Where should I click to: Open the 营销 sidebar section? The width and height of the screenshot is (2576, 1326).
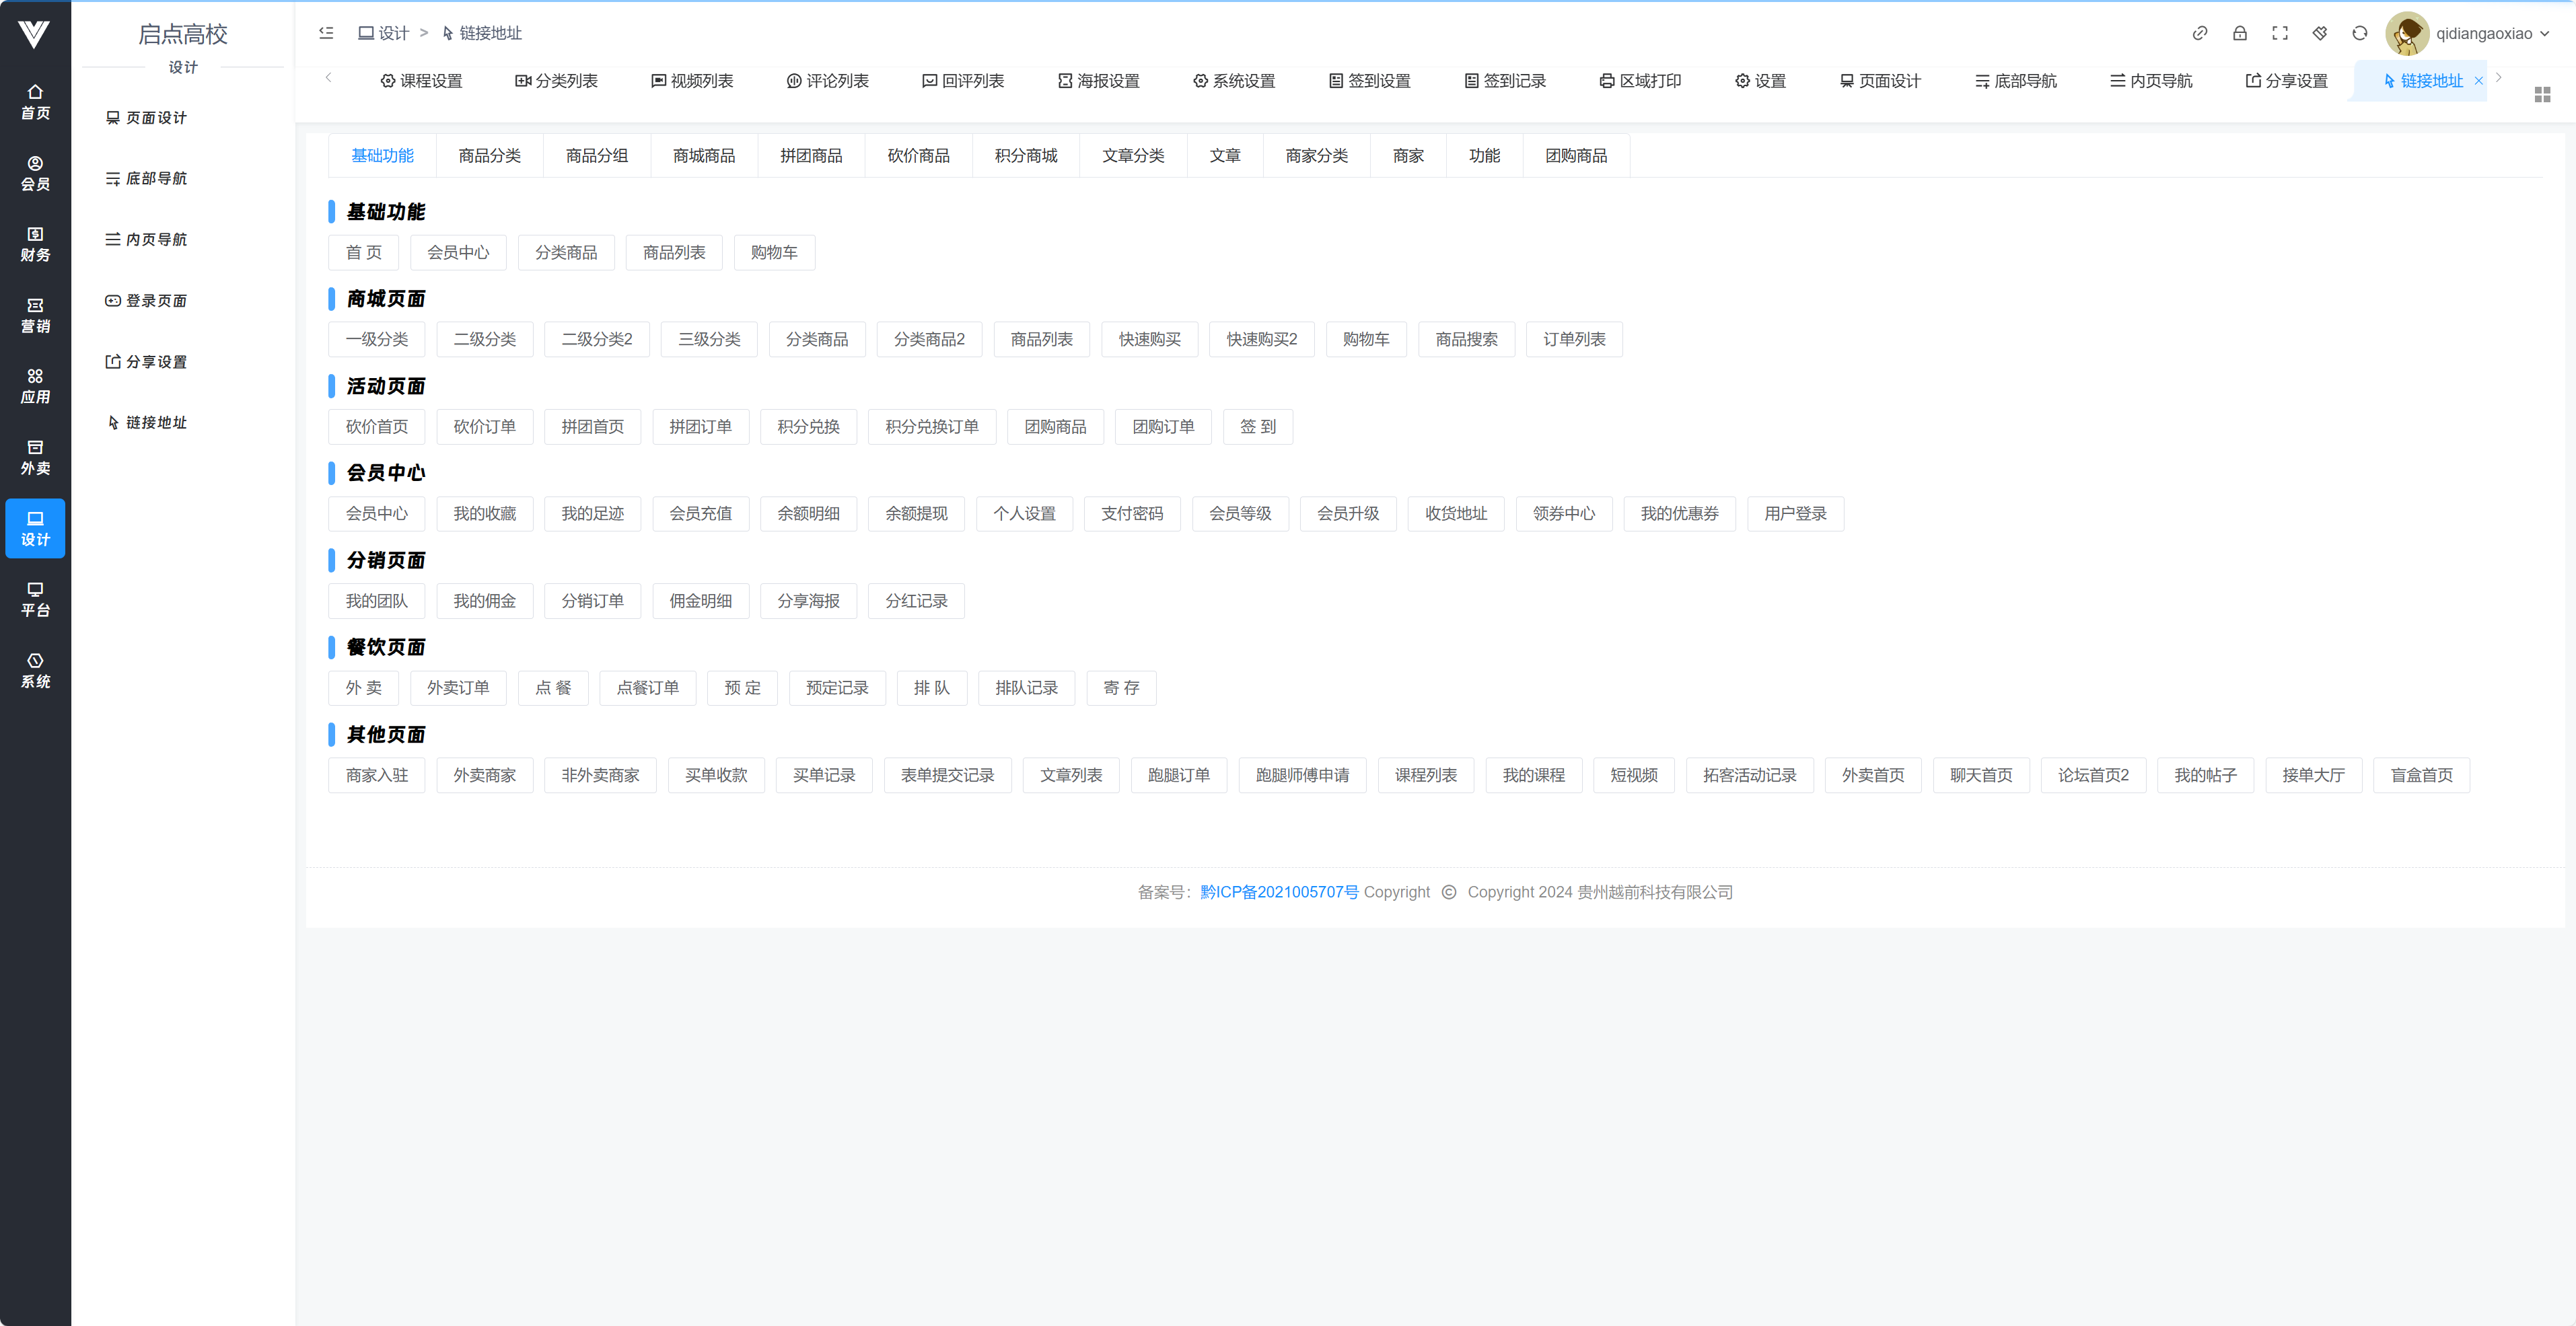(35, 314)
